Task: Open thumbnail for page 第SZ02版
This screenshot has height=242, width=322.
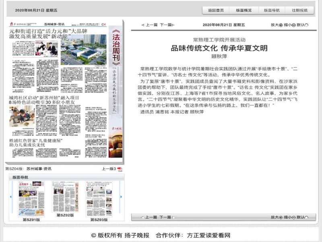Action: point(65,197)
